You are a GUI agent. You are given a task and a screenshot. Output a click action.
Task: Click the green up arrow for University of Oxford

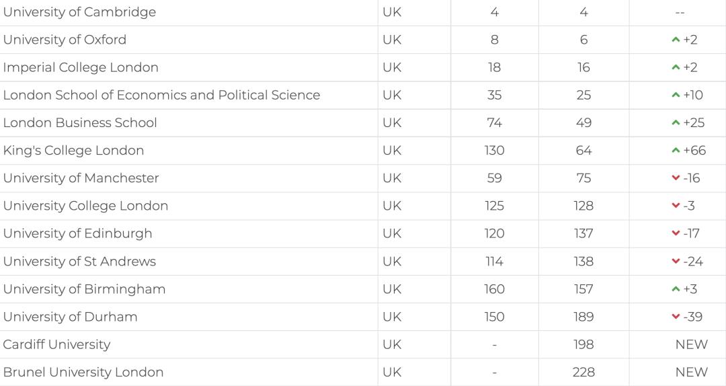tap(676, 40)
